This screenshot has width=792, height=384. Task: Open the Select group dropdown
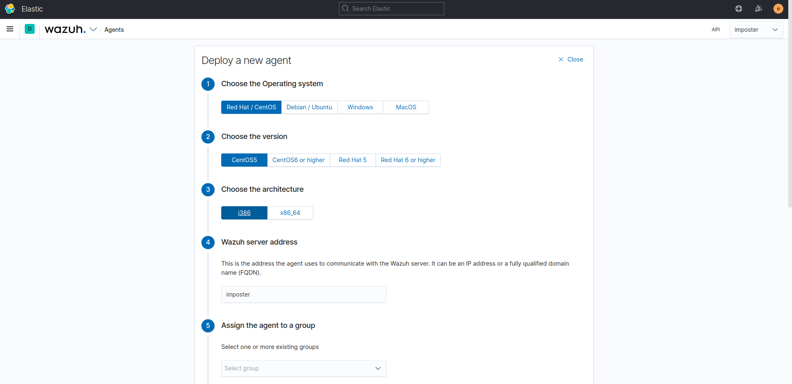click(303, 368)
